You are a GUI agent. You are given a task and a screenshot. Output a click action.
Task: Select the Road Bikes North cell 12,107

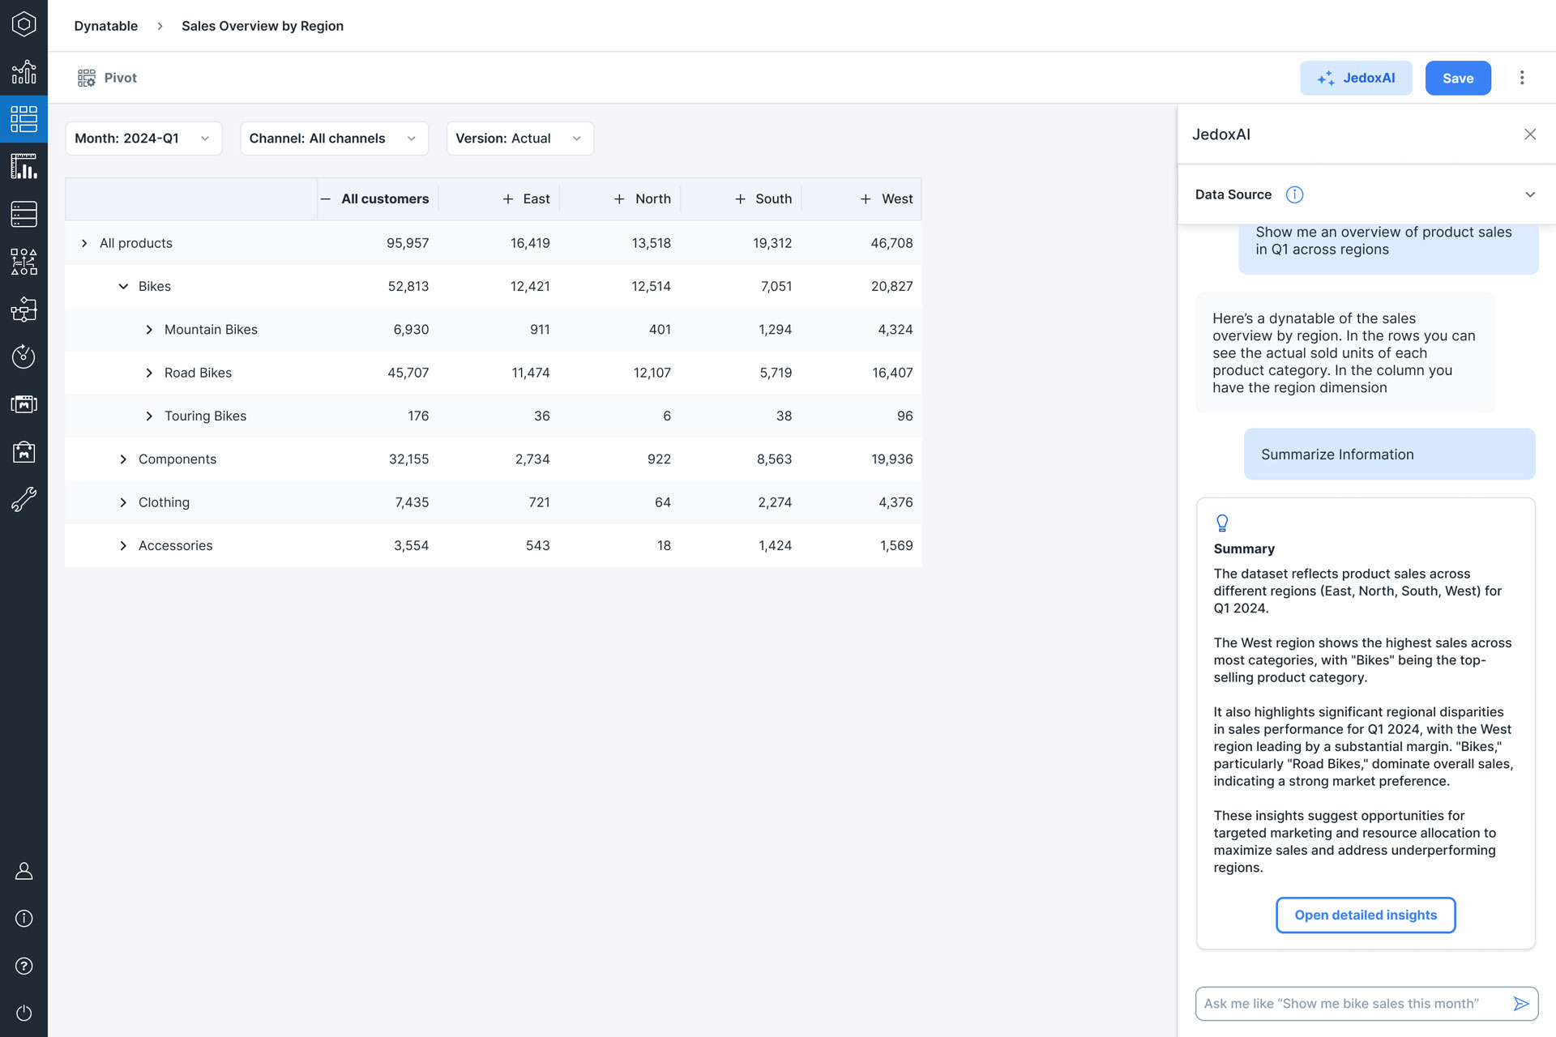[x=652, y=373]
